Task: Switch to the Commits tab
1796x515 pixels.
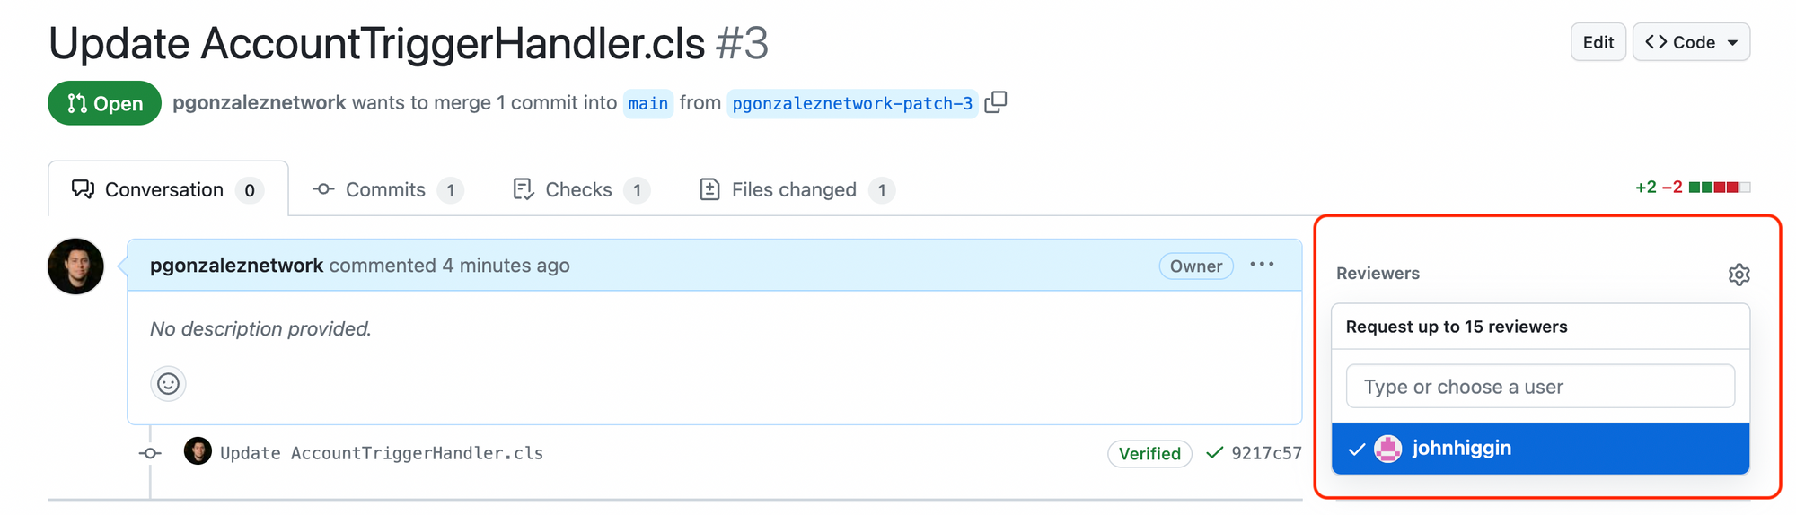Action: click(x=387, y=189)
